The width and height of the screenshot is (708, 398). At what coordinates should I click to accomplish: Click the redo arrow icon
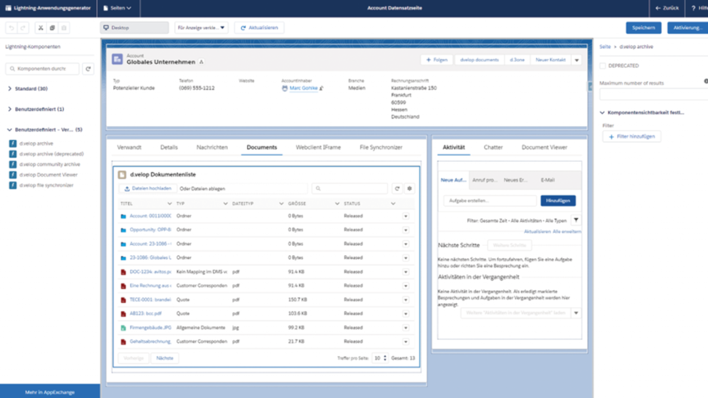[x=23, y=28]
